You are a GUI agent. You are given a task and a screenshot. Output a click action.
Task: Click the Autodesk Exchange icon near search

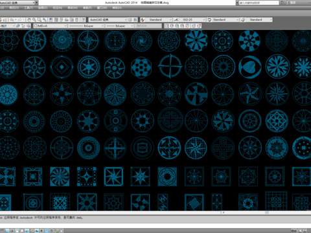pos(282,3)
